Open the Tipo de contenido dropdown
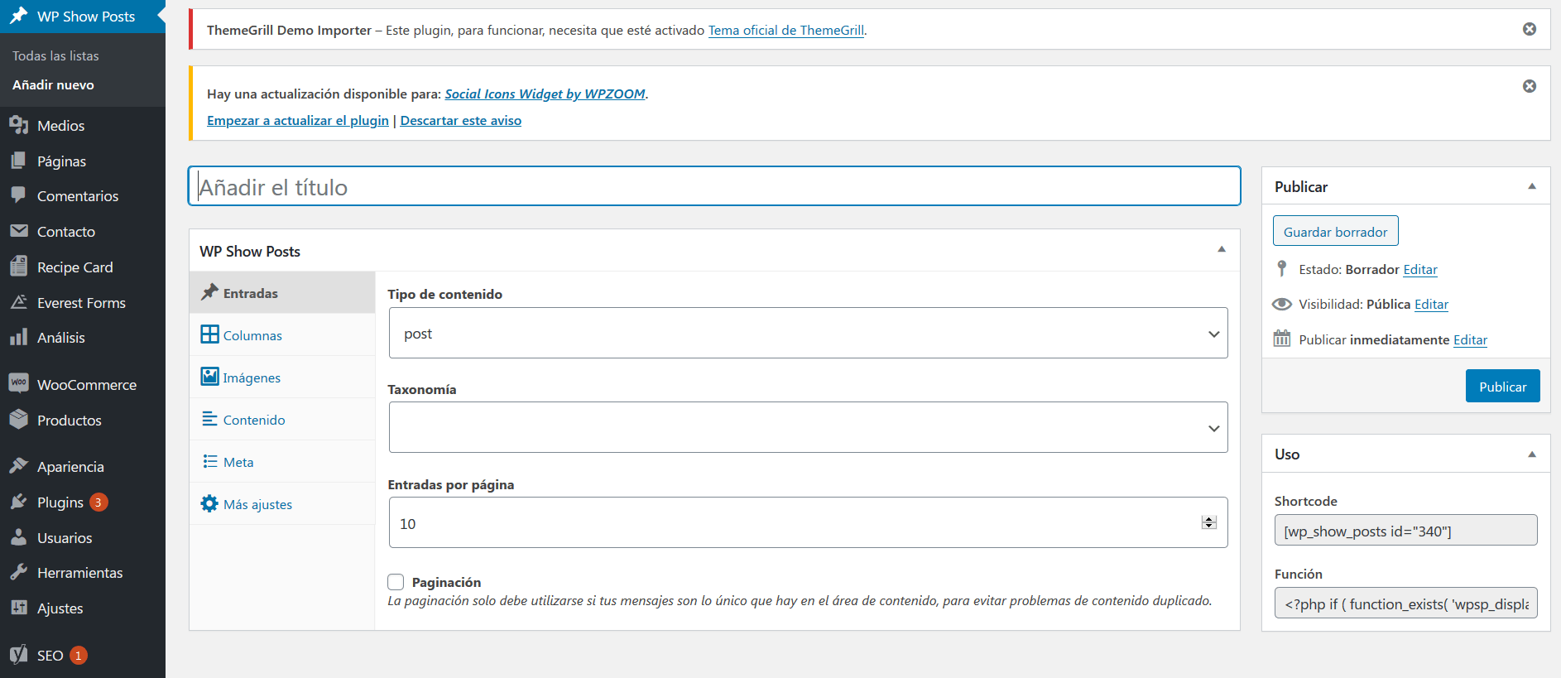Viewport: 1561px width, 678px height. [808, 333]
